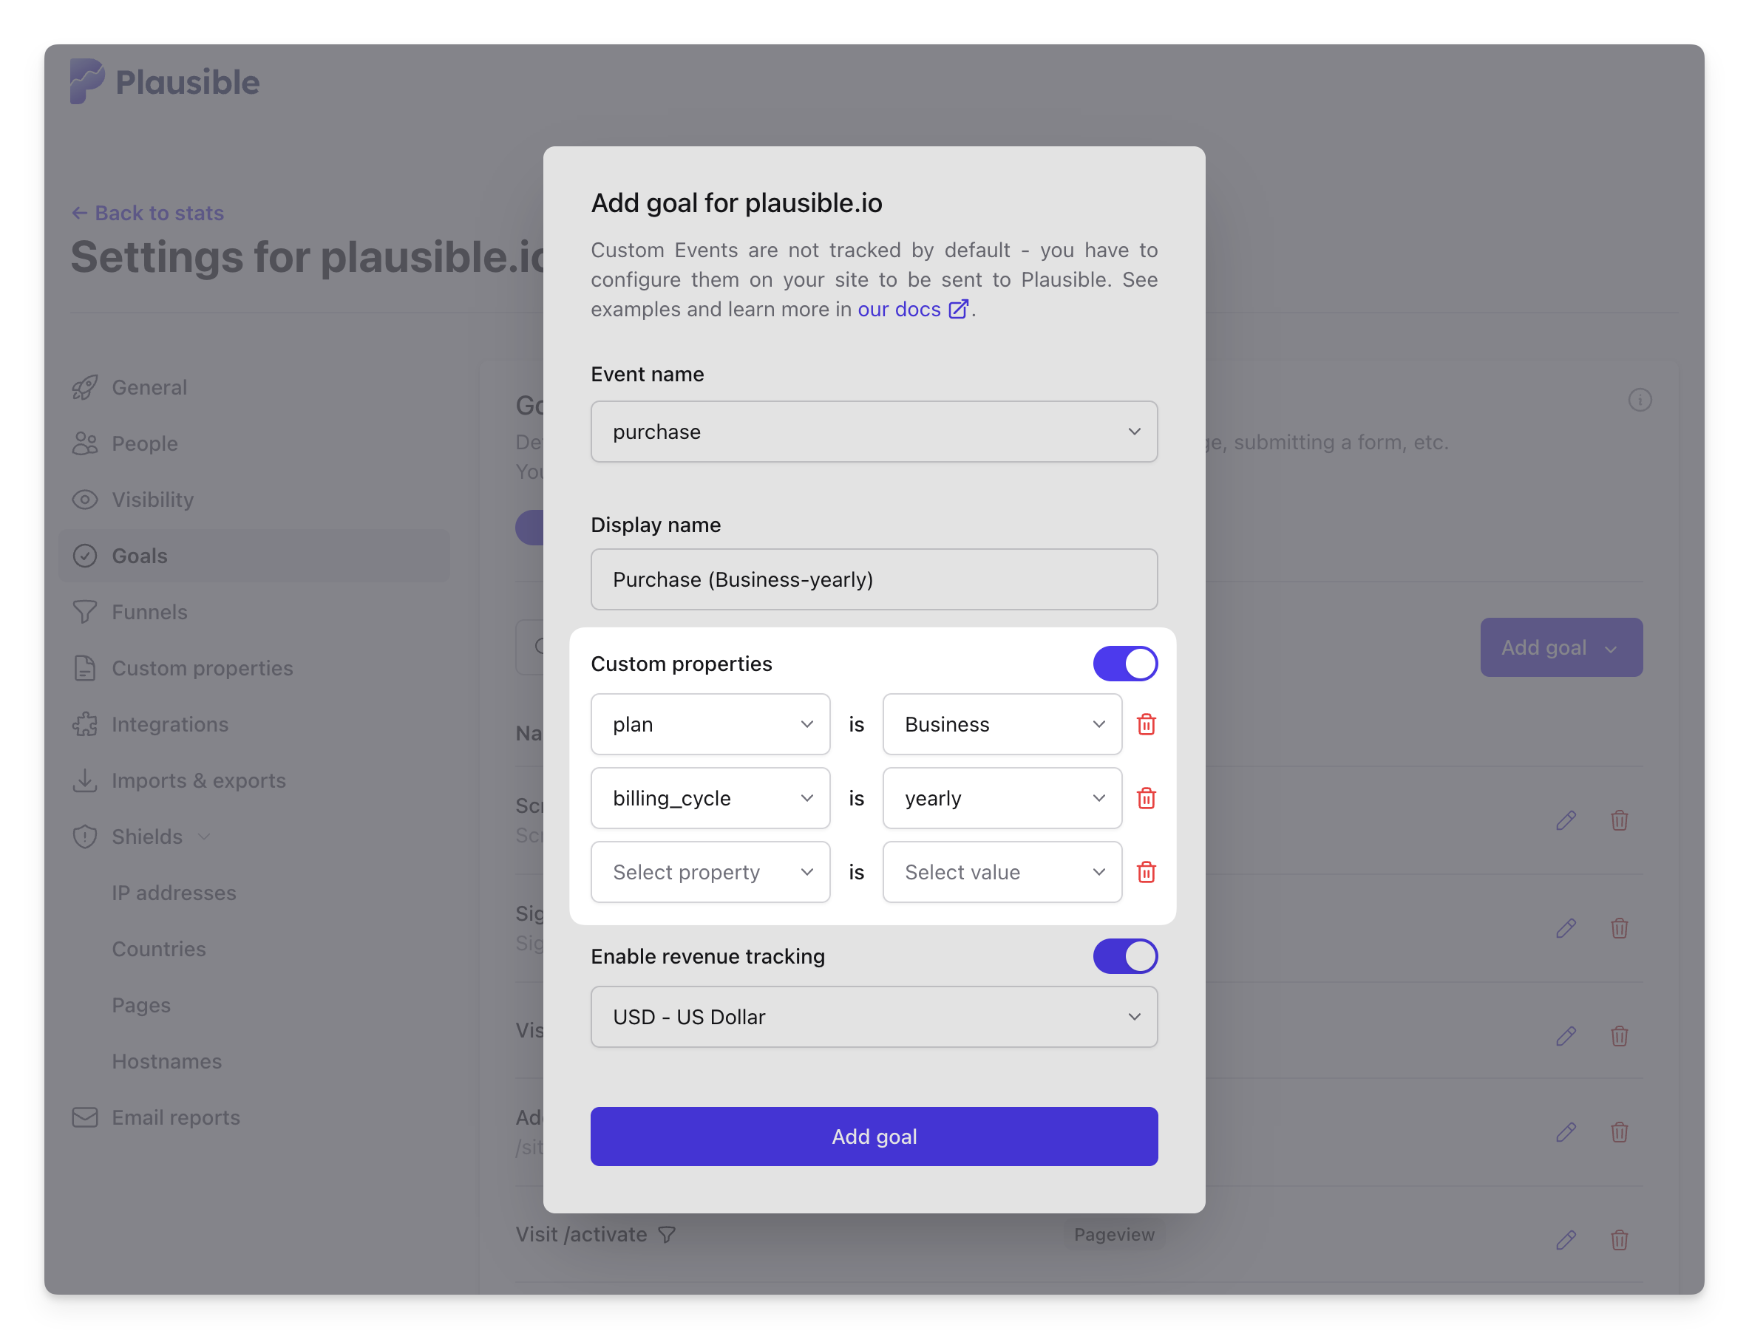Open Custom properties from the sidebar
This screenshot has height=1339, width=1749.
(202, 668)
